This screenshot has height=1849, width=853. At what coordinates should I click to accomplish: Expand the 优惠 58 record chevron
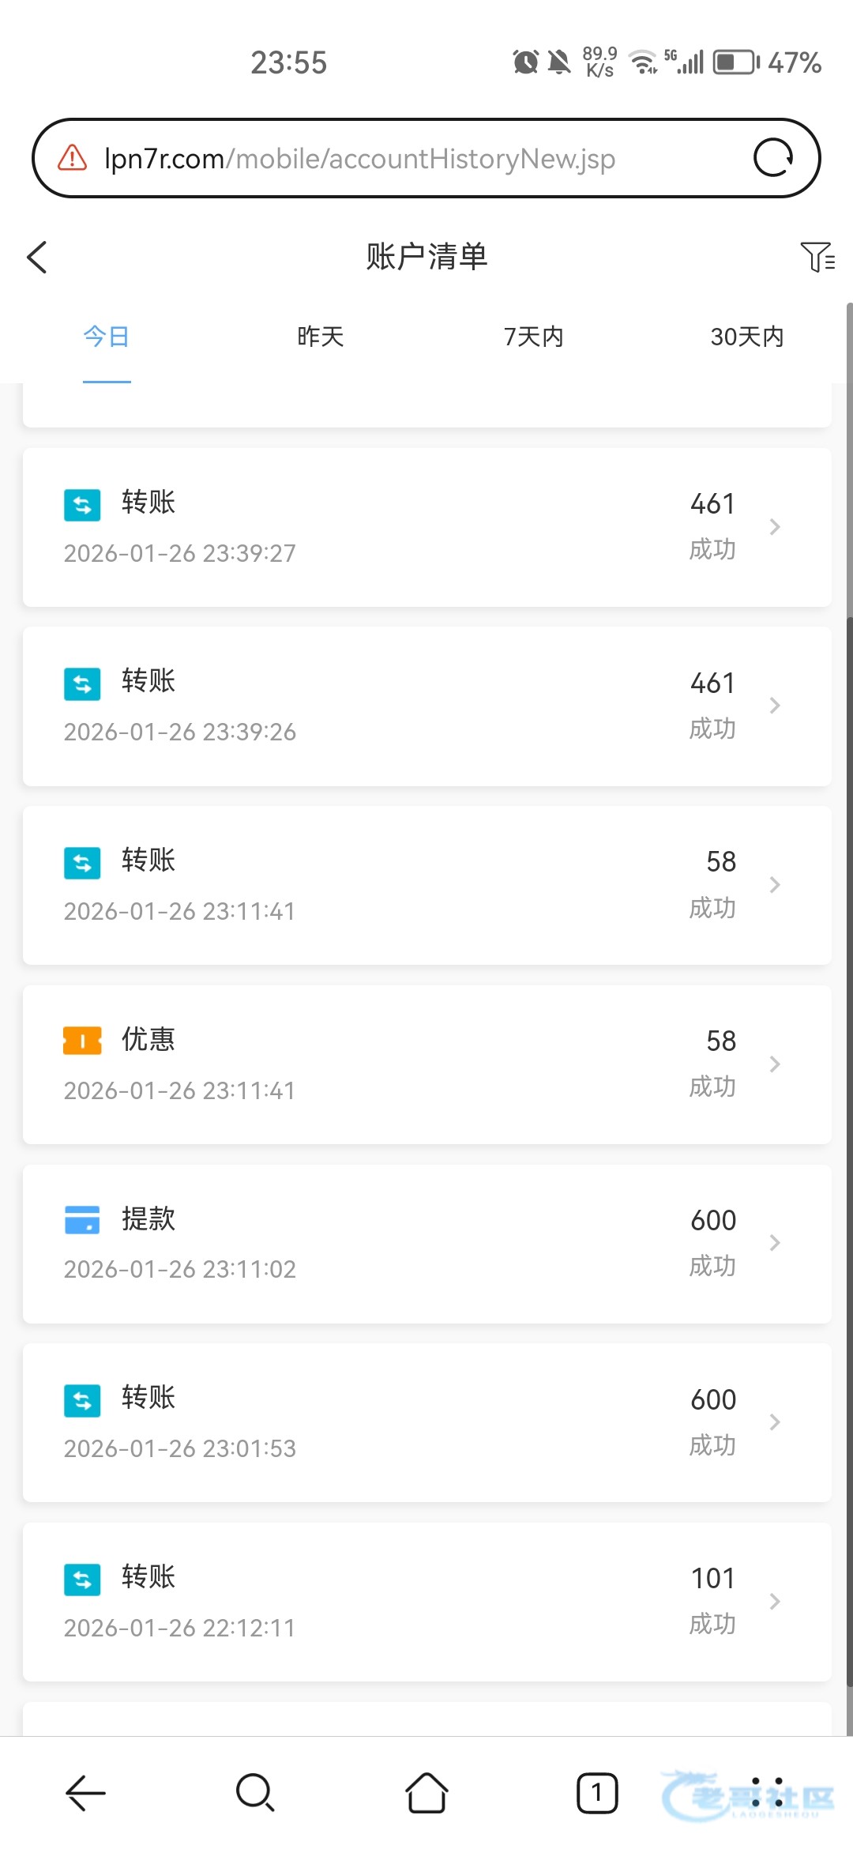coord(775,1064)
